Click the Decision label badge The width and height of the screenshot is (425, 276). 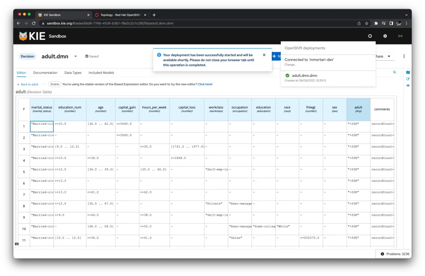click(27, 57)
